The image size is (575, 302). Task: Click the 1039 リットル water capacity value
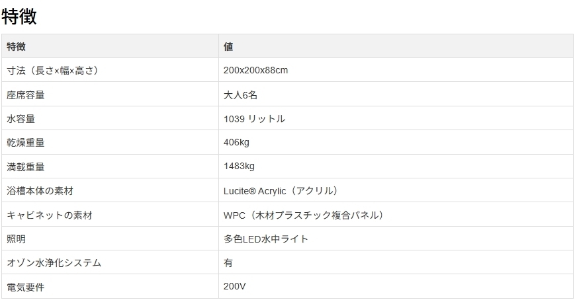click(255, 119)
